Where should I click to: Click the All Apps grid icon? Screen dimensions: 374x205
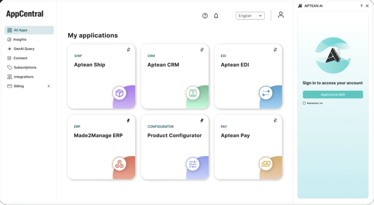(x=9, y=30)
